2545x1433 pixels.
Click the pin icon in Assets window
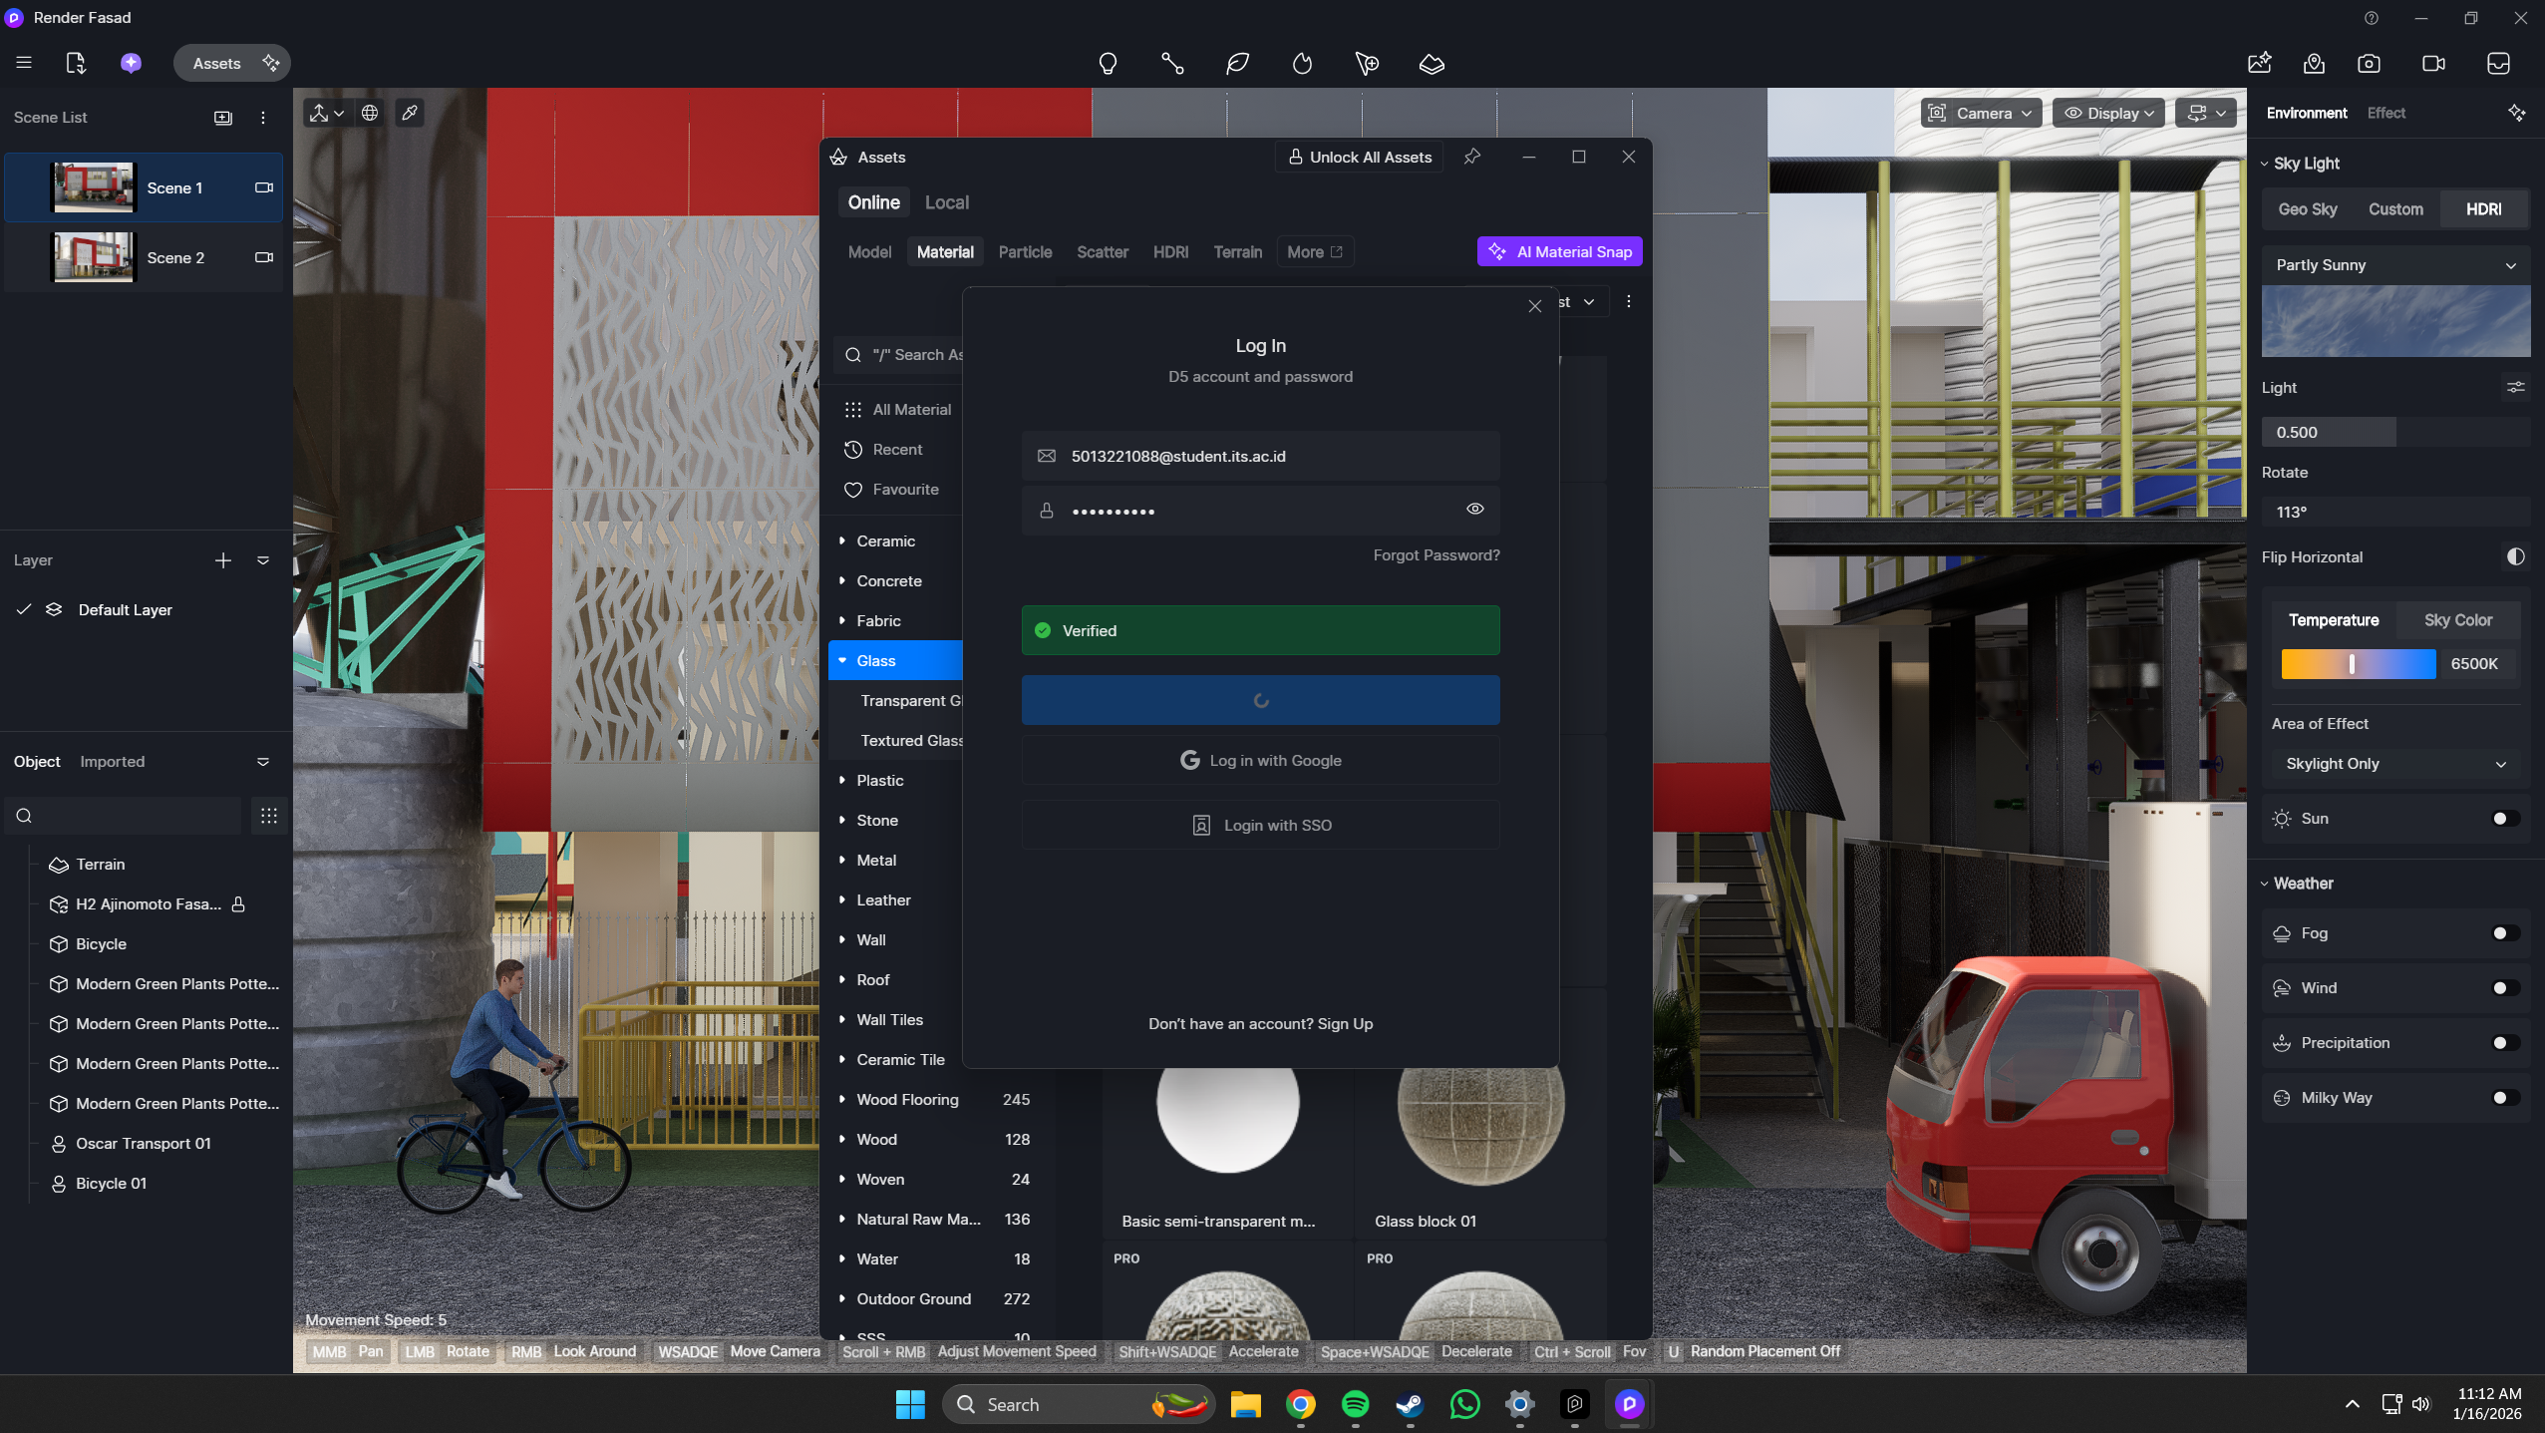pyautogui.click(x=1471, y=157)
